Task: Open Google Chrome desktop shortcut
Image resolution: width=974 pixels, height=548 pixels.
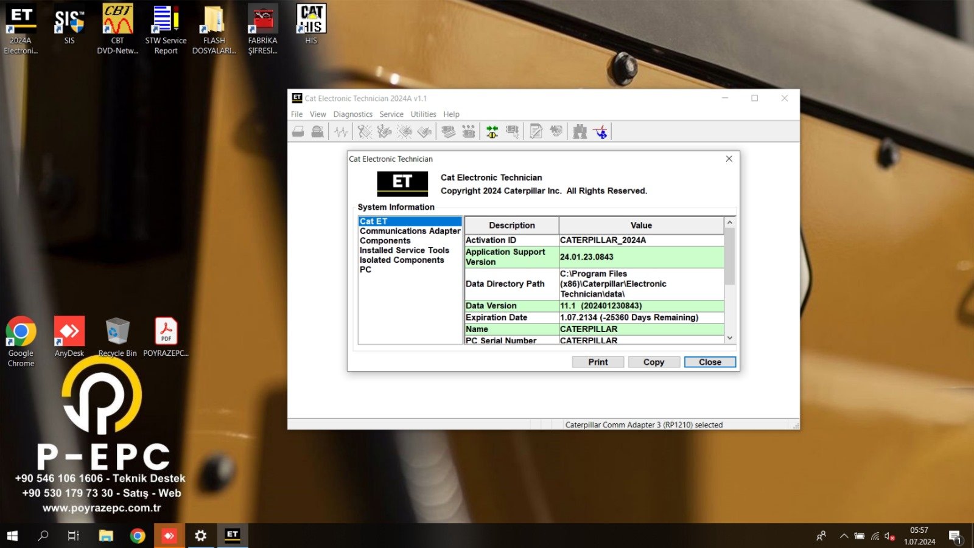Action: click(21, 341)
